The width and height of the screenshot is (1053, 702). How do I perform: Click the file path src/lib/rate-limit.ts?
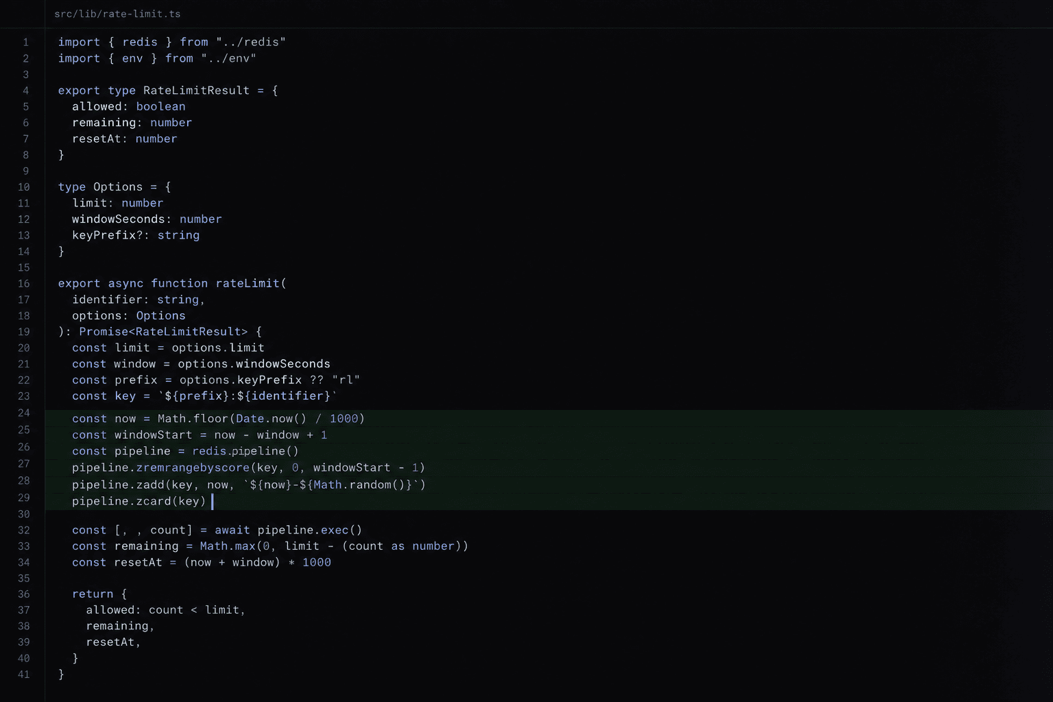pyautogui.click(x=117, y=14)
